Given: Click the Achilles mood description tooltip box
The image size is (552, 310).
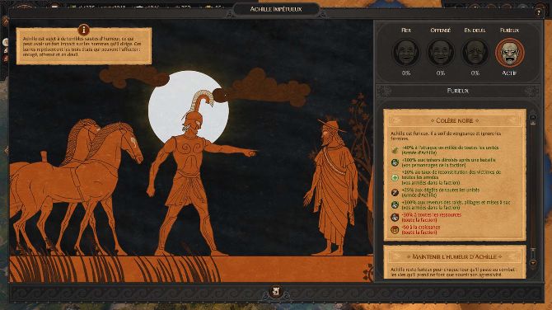Looking at the screenshot, I should pyautogui.click(x=84, y=46).
